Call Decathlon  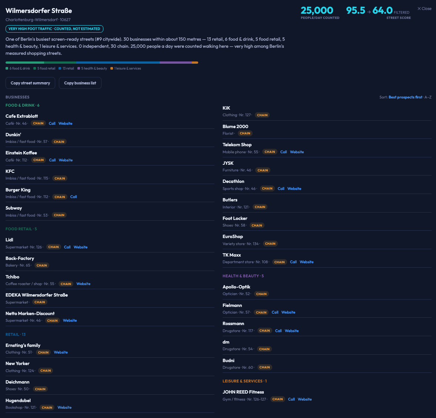[x=281, y=189]
